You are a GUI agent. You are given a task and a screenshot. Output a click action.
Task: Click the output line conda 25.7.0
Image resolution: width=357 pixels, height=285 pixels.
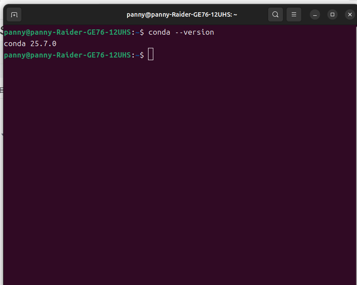pyautogui.click(x=30, y=43)
